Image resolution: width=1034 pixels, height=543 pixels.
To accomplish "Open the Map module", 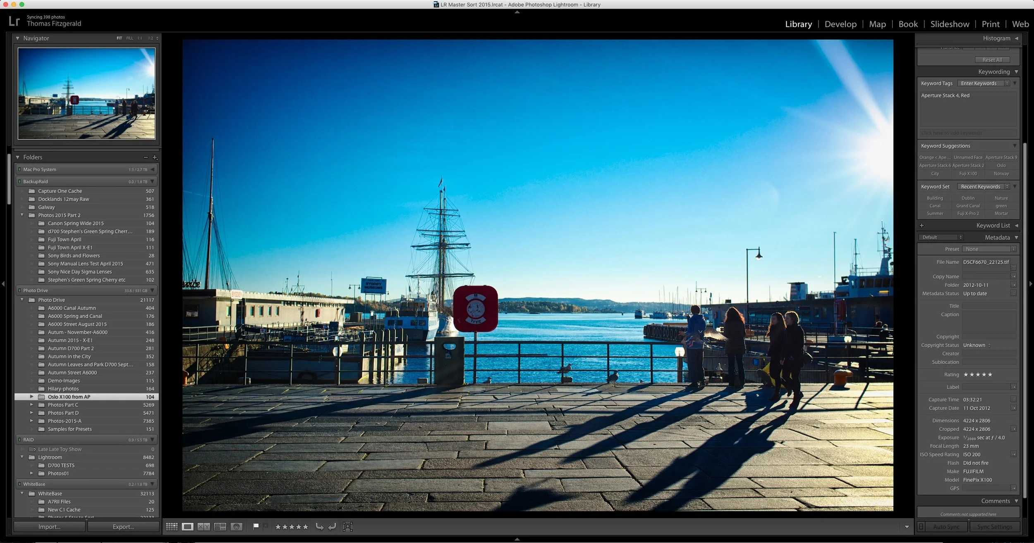I will click(x=878, y=24).
